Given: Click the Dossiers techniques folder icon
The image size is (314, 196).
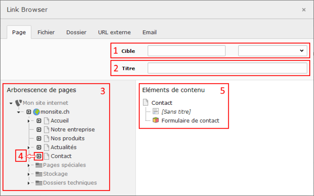Looking at the screenshot, I should [x=39, y=183].
